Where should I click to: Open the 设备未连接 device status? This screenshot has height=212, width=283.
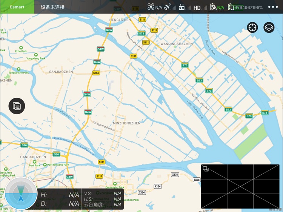52,7
